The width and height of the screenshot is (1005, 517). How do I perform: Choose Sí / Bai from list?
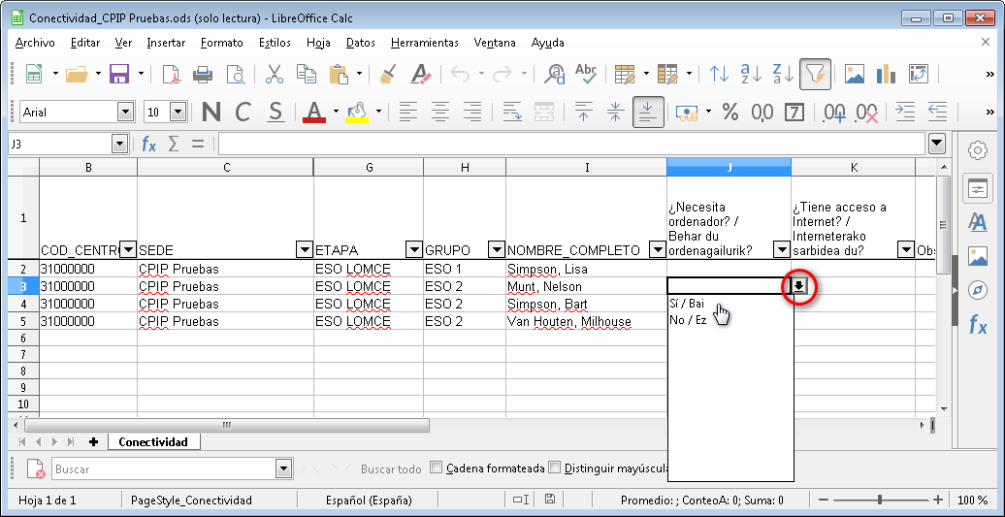coord(687,304)
